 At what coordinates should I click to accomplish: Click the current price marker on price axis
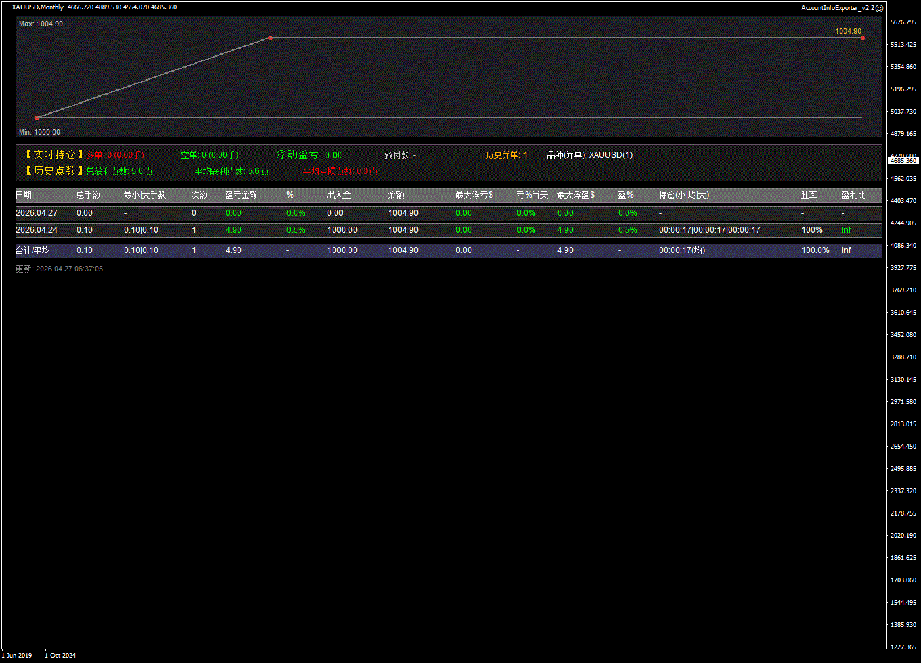pyautogui.click(x=903, y=161)
